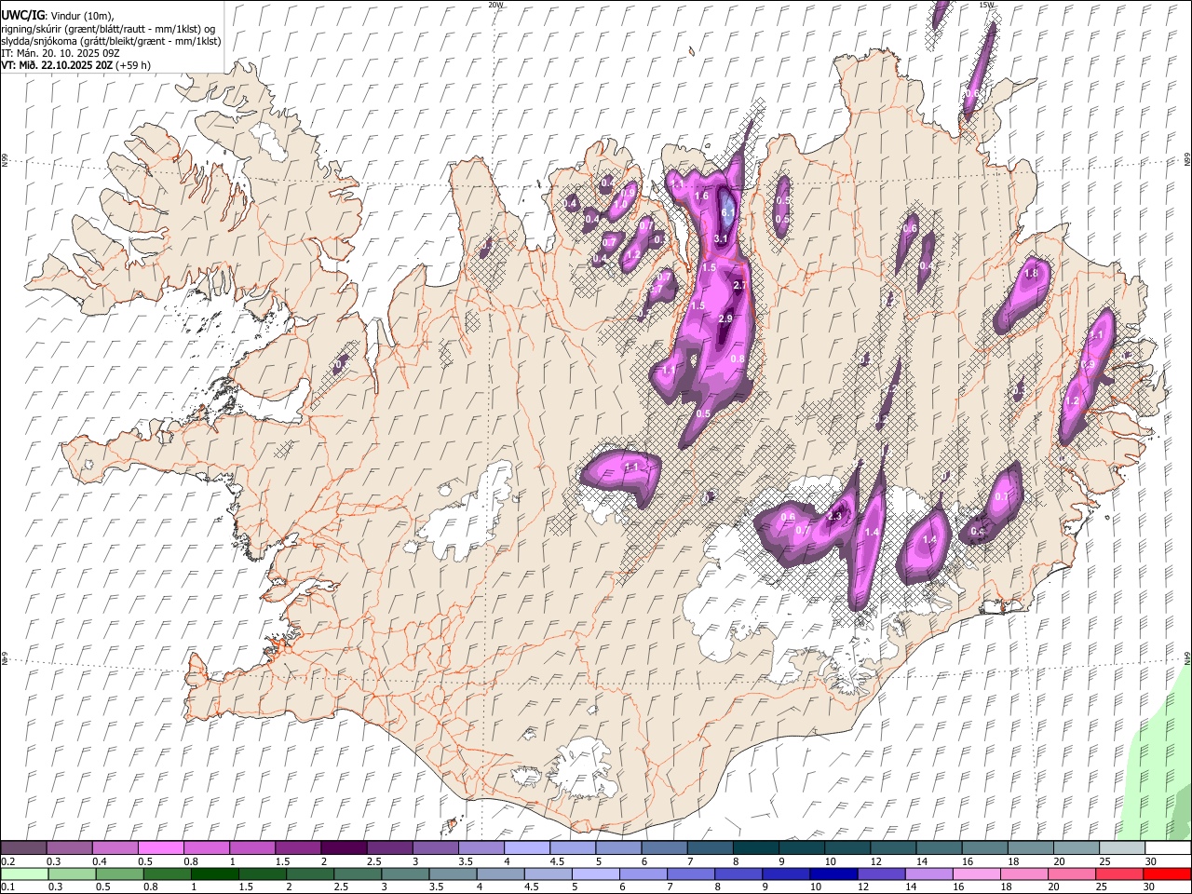The image size is (1192, 894).
Task: Click the bright pink swatch between 0.5 and 0.8
Action: click(x=160, y=848)
